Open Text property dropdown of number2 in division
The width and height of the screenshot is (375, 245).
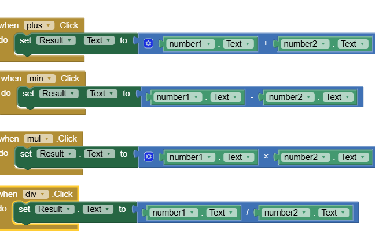(x=333, y=213)
